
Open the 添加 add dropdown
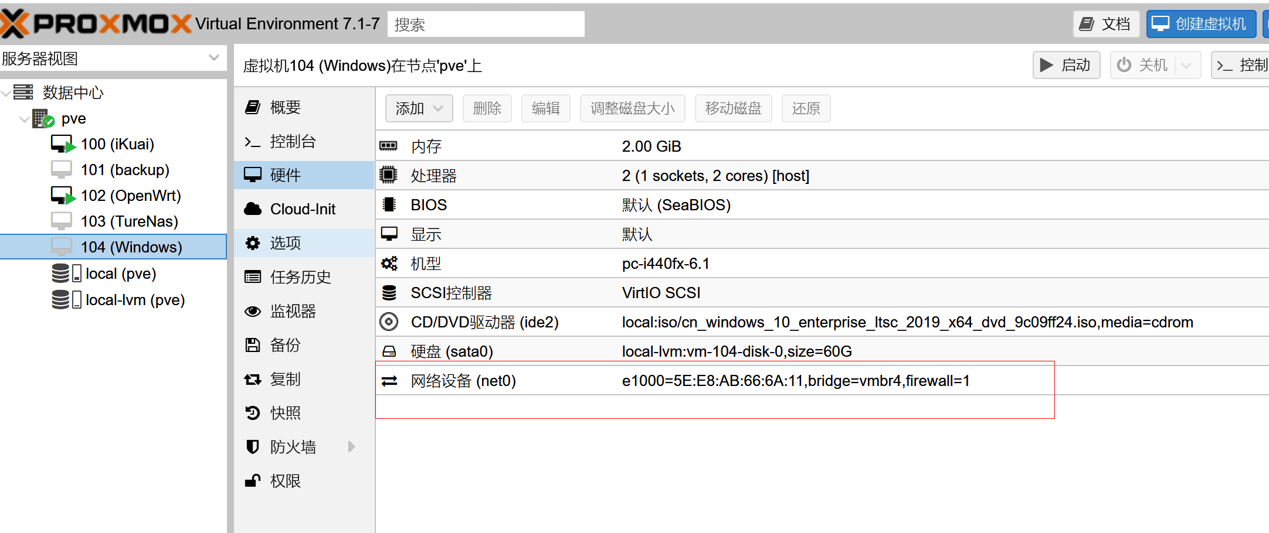coord(419,108)
